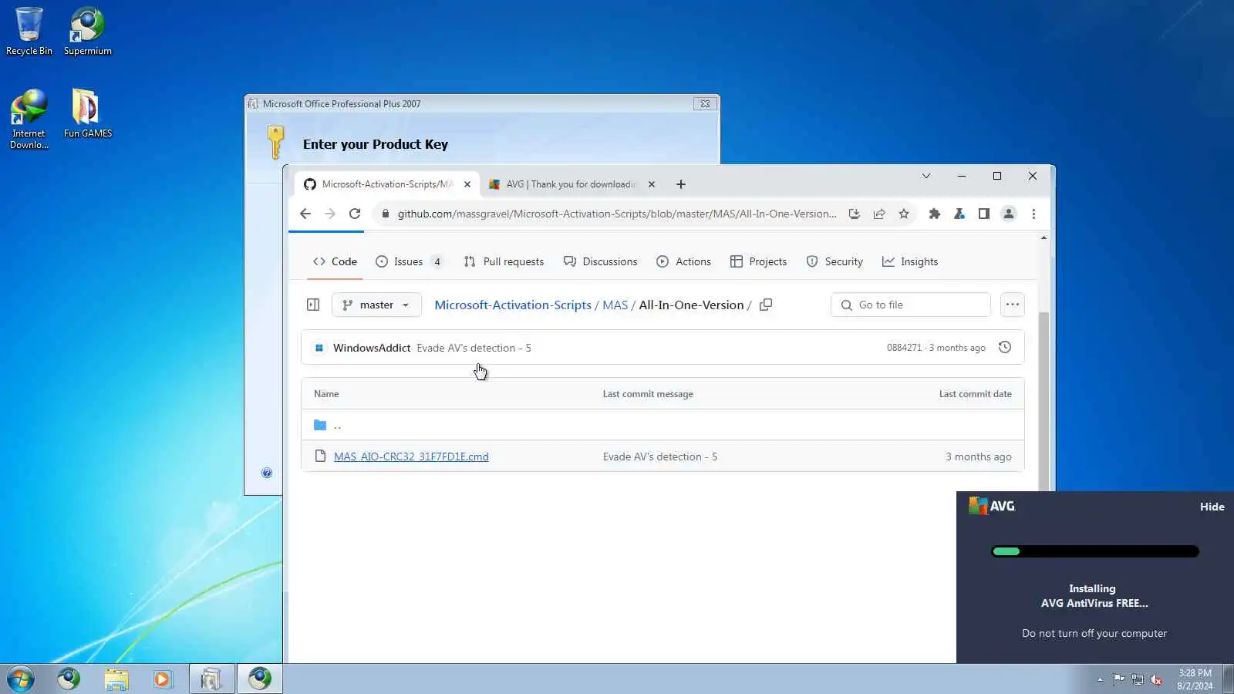This screenshot has height=694, width=1234.
Task: Click the site lock icon in address bar
Action: [386, 214]
